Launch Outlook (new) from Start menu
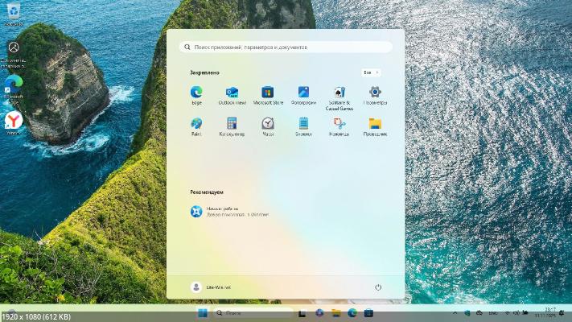This screenshot has height=322, width=572. (232, 93)
